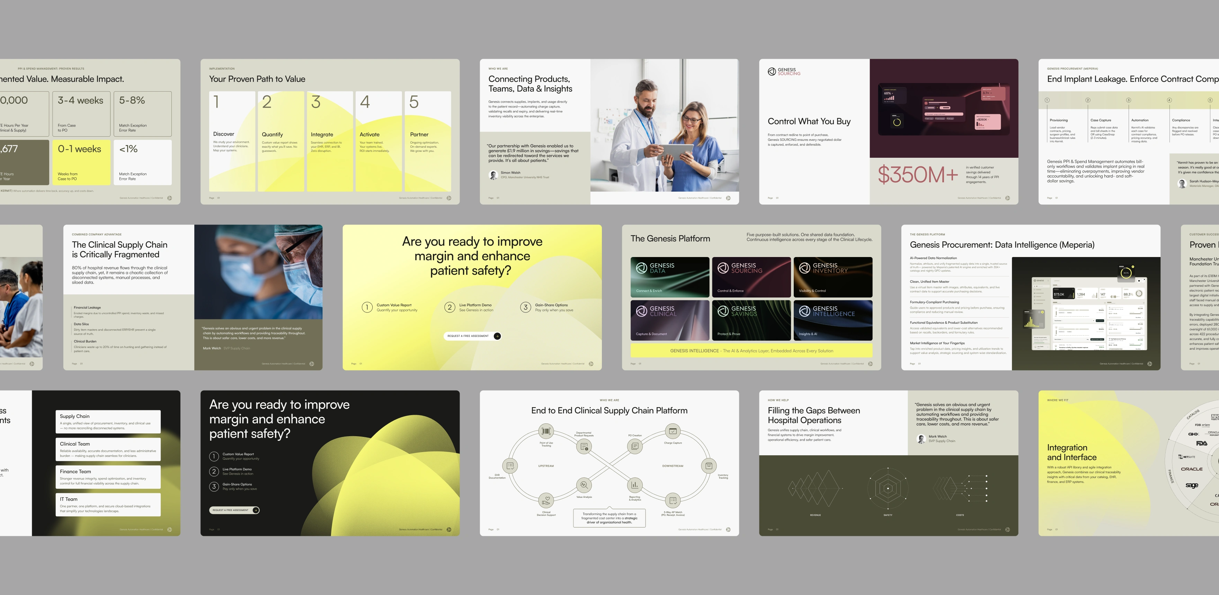Select step 1 circle beside Custom Value Report on yellow slide
The image size is (1219, 595).
click(x=367, y=307)
